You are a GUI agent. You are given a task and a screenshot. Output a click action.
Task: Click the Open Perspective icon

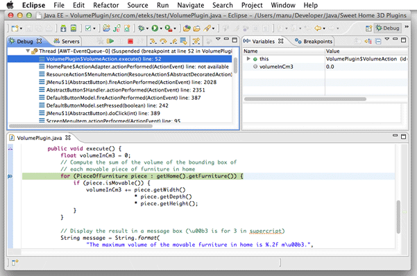[368, 28]
